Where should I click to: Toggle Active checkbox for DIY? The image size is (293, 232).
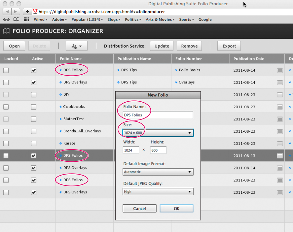coord(34,95)
